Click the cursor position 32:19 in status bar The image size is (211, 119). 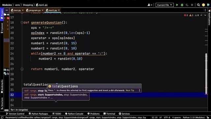[154, 118]
